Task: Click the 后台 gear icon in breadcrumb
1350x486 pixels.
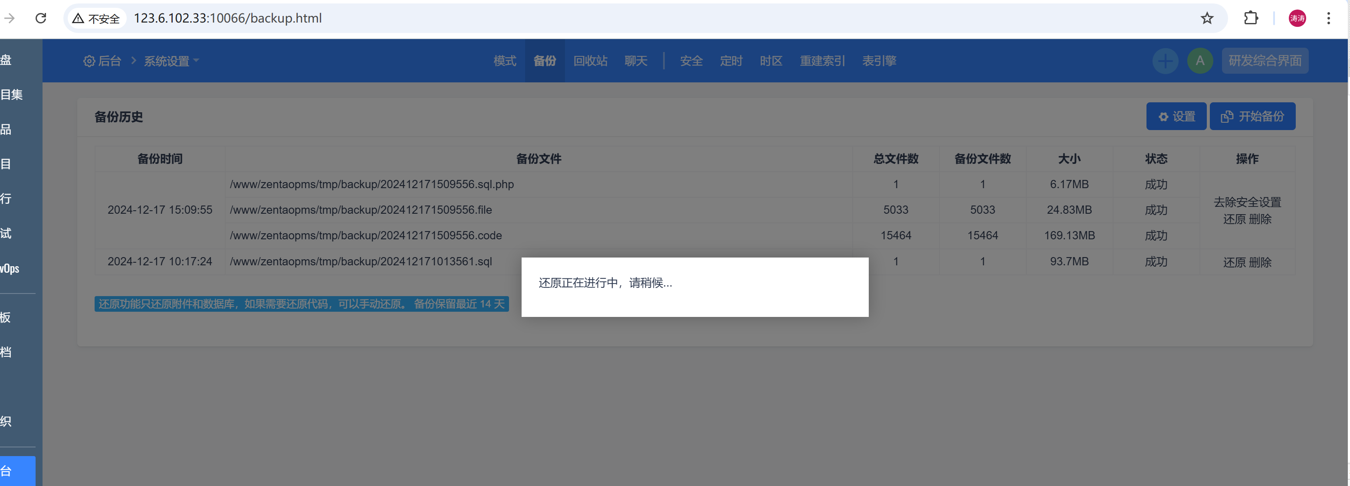Action: click(x=89, y=61)
